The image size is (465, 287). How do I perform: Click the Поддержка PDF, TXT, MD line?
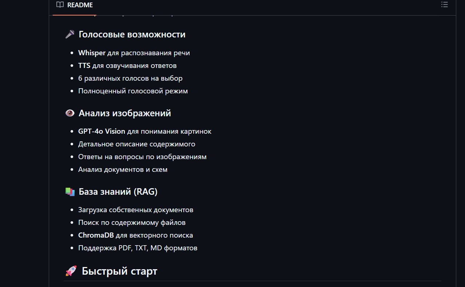coord(138,248)
